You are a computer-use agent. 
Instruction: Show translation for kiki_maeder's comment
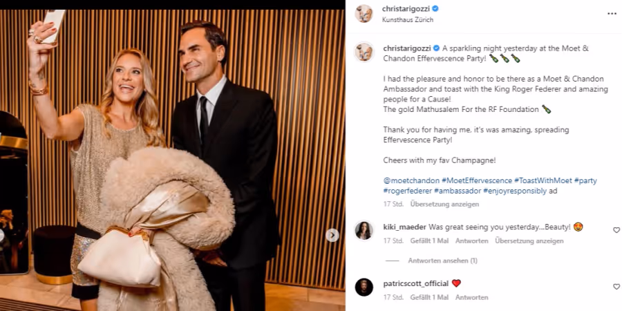point(529,241)
